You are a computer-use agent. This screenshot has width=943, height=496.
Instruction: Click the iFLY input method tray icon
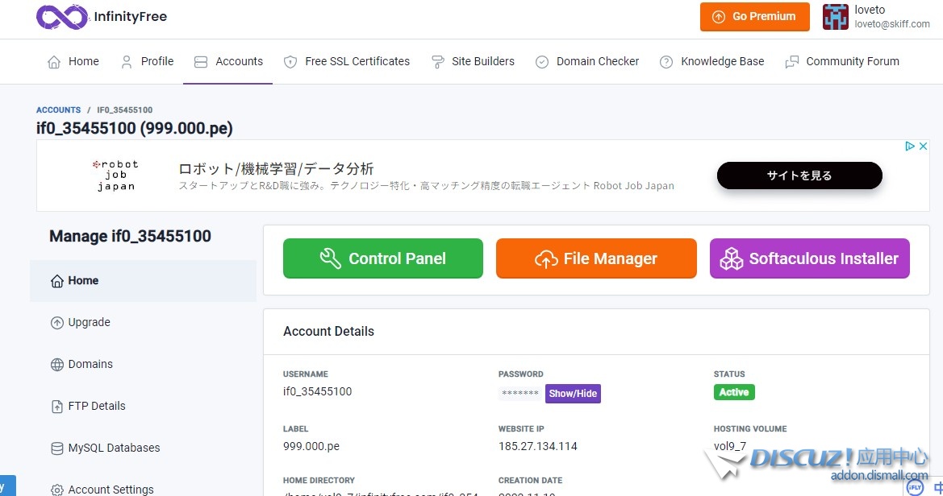coord(915,487)
